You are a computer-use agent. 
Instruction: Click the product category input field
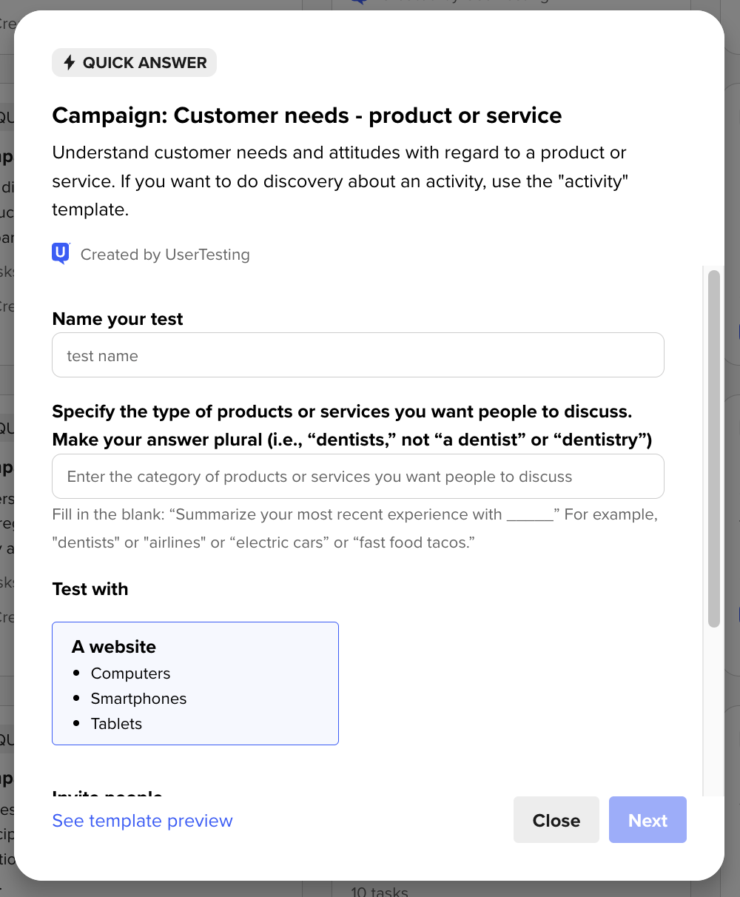[358, 477]
